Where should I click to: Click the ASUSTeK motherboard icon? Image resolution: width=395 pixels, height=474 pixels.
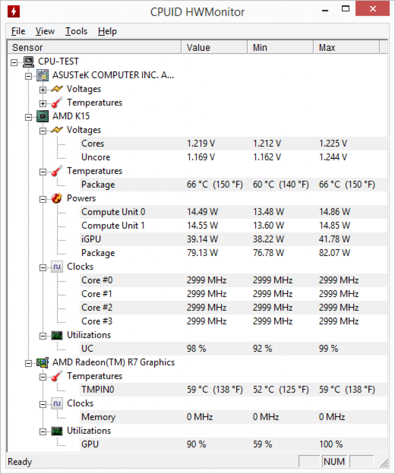coord(43,75)
